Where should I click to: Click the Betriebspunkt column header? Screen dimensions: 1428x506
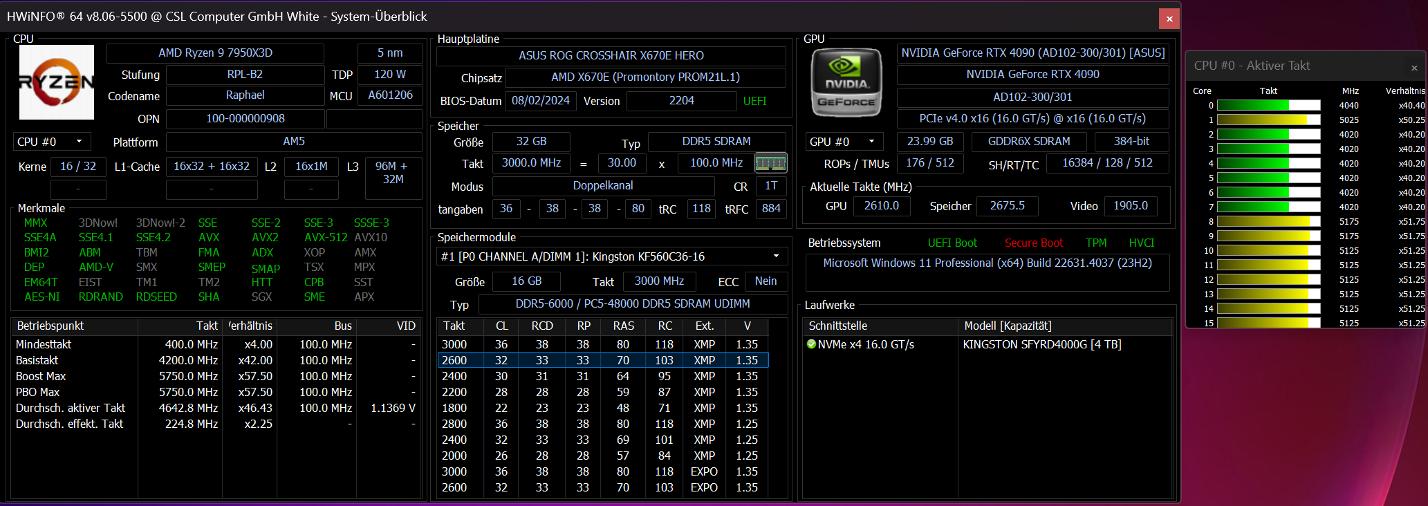point(74,326)
